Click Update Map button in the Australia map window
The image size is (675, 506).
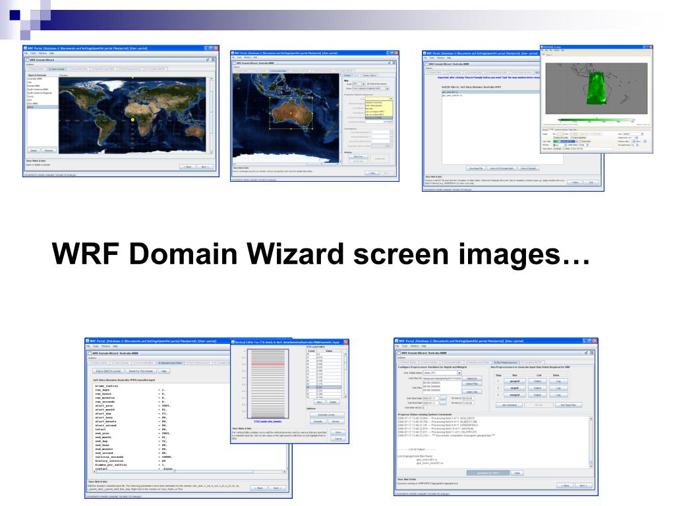tap(380, 159)
